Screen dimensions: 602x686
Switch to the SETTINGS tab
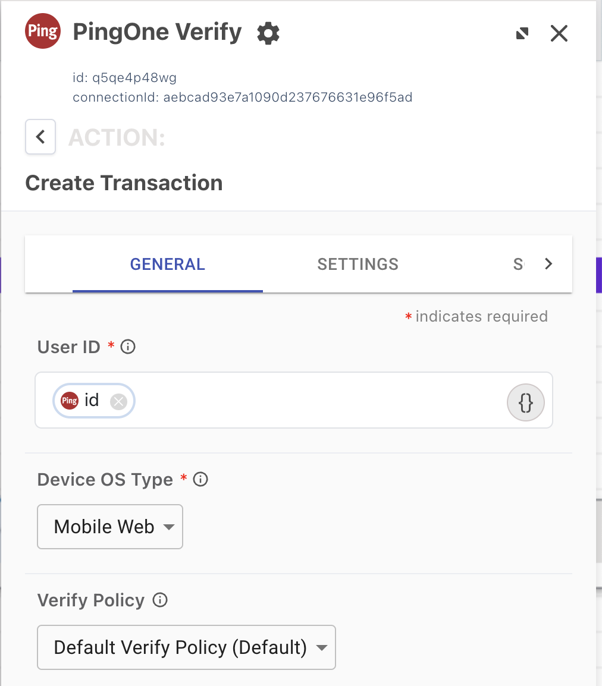click(x=358, y=264)
